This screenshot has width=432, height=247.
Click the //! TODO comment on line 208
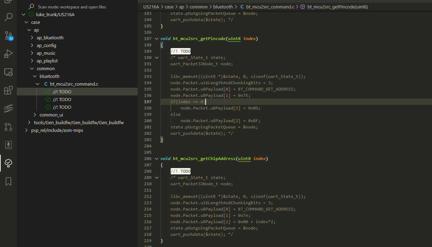click(x=180, y=171)
